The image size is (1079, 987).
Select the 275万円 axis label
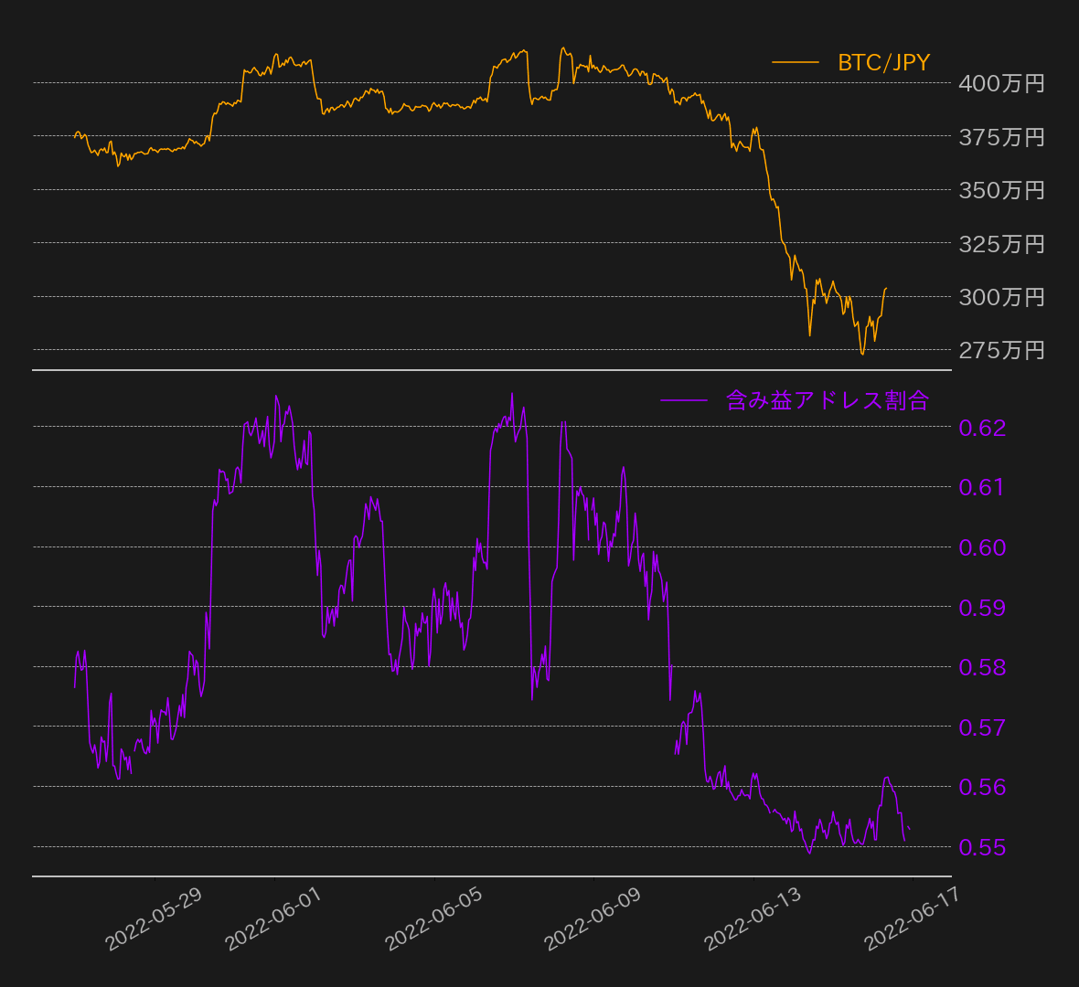(x=1001, y=350)
